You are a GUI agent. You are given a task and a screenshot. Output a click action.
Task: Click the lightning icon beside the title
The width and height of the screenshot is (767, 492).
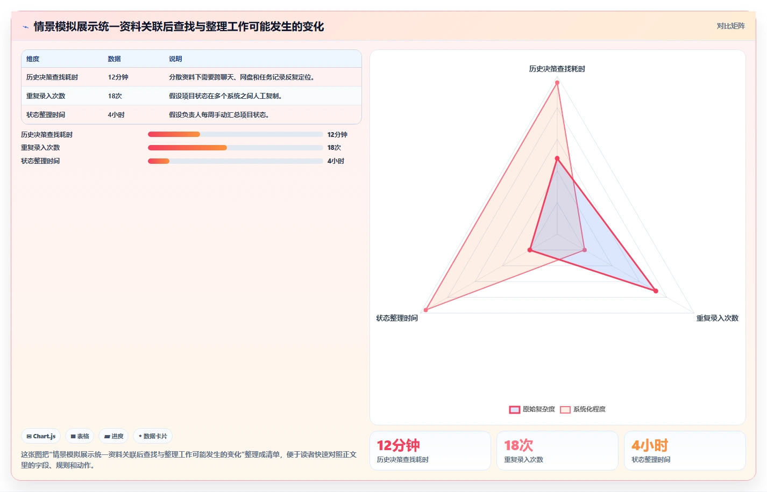point(25,27)
